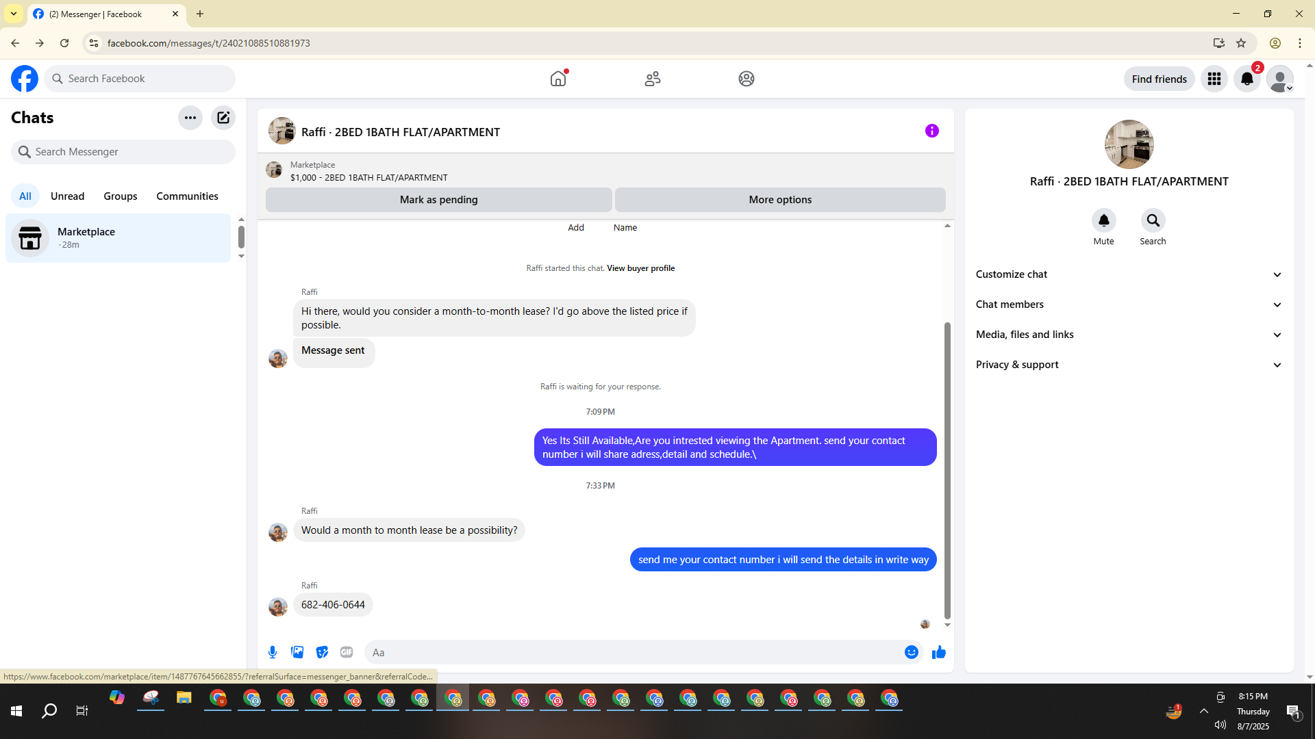Viewport: 1315px width, 739px height.
Task: Click Mark as pending button
Action: click(438, 200)
